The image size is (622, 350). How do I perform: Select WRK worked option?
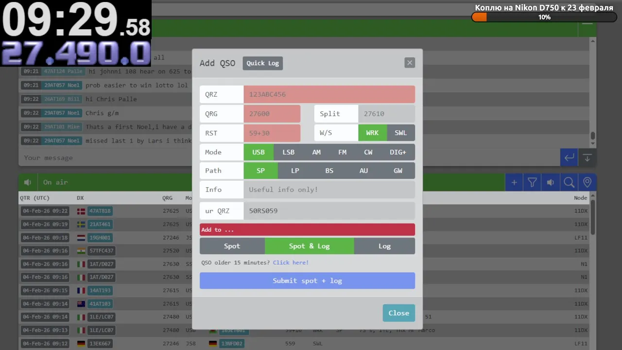372,133
